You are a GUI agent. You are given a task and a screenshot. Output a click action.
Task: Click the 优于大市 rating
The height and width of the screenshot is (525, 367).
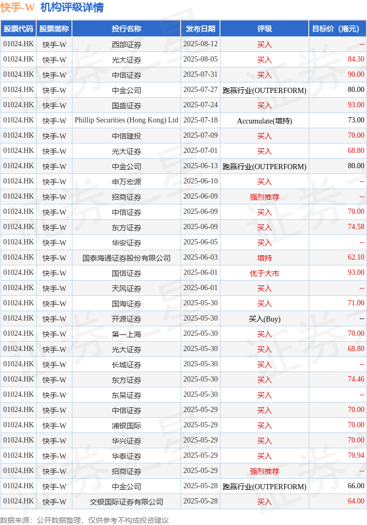click(x=264, y=273)
